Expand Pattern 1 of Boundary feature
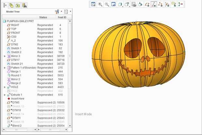The height and width of the screenshot is (135, 202). coord(5,68)
